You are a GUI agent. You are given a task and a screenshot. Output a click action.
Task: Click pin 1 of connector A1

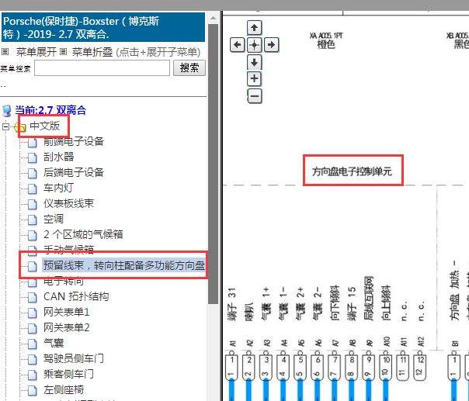point(231,367)
